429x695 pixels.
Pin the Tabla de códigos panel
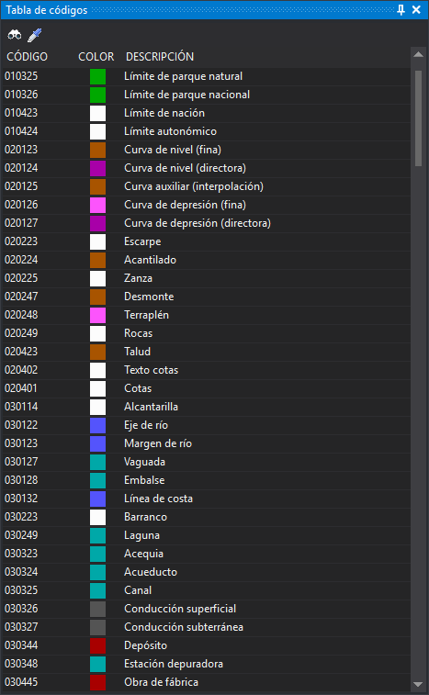tap(401, 10)
